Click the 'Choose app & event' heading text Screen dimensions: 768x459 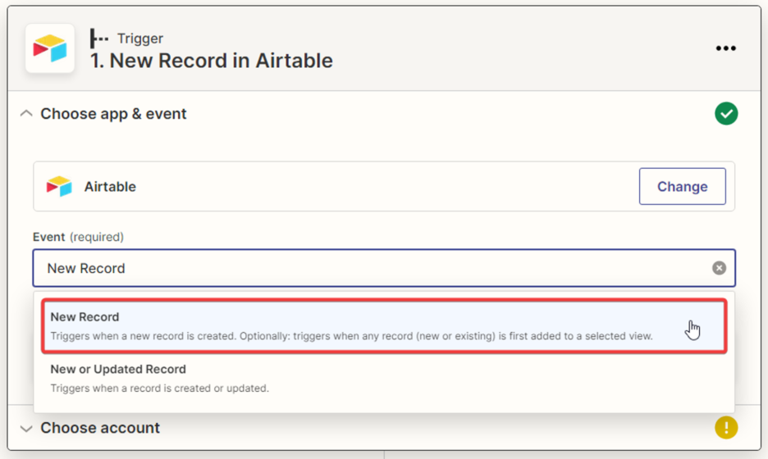113,114
